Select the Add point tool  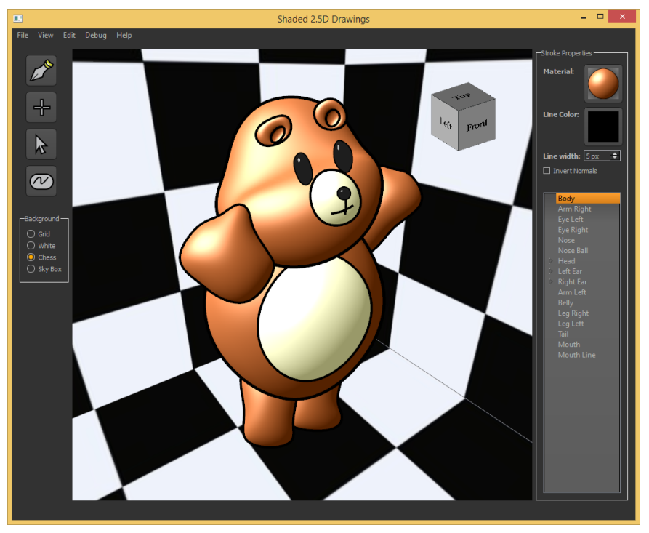[x=41, y=107]
